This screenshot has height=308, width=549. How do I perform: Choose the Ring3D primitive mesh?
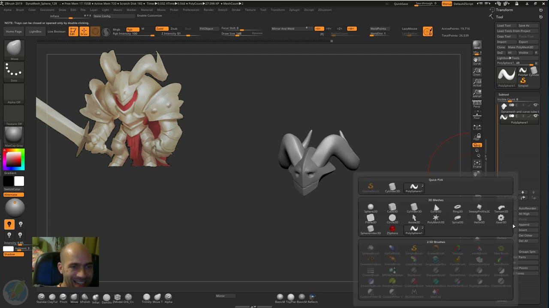tap(458, 208)
